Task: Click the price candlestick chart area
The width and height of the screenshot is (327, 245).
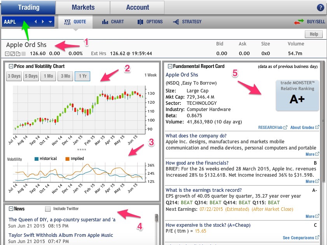Action: tap(79, 110)
